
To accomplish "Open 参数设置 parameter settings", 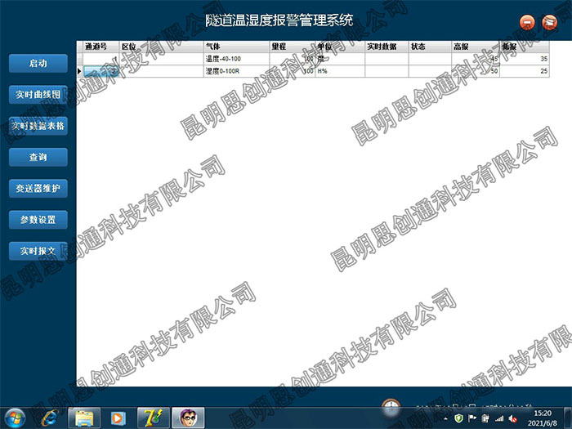I will click(x=38, y=220).
